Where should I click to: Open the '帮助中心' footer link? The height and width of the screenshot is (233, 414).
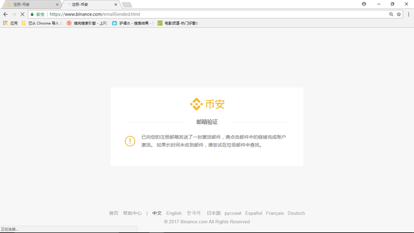click(132, 213)
